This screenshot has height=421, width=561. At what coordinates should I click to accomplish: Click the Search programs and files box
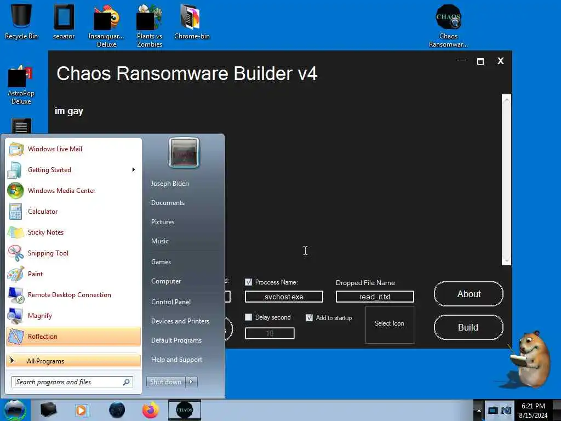click(x=72, y=382)
